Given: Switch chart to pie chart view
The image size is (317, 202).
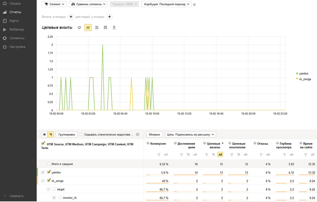Looking at the screenshot, I should (80, 27).
